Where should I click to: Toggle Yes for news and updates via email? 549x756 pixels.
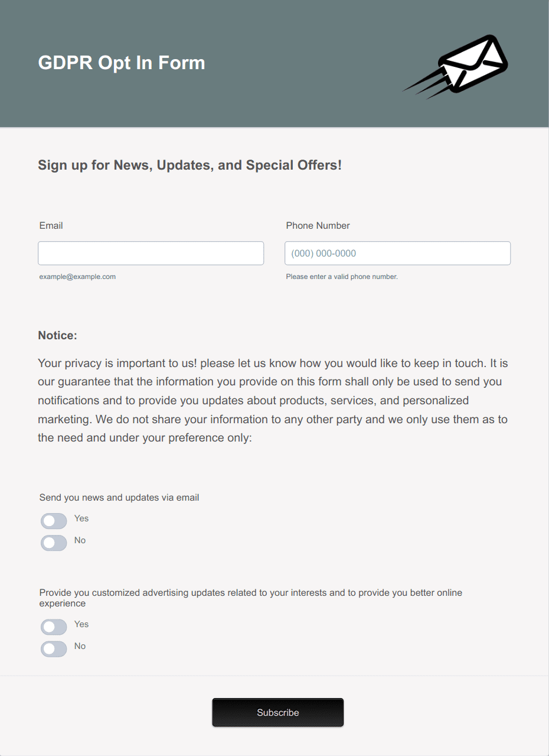point(54,521)
